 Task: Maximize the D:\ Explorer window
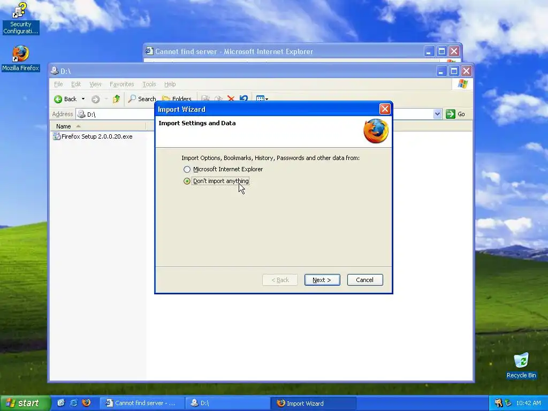coord(454,71)
